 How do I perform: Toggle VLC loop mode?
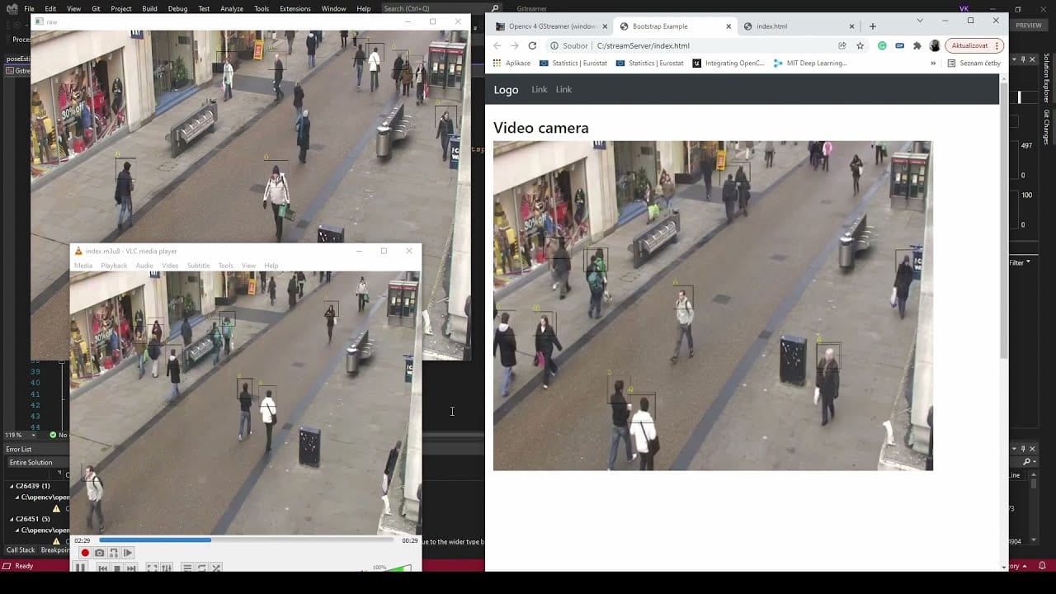pos(201,568)
